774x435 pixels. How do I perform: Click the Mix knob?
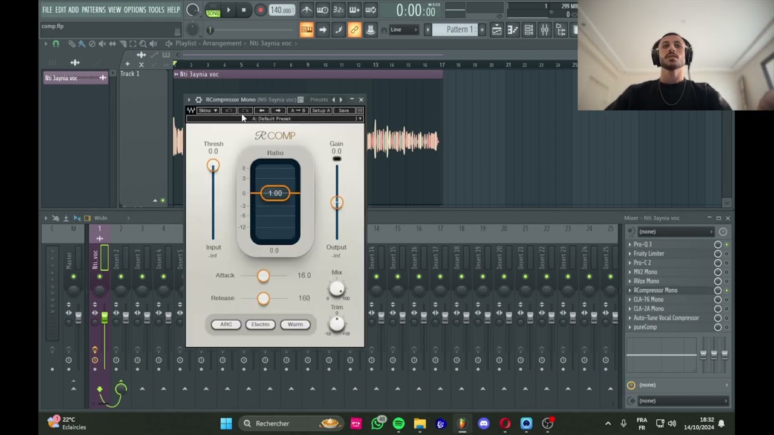pyautogui.click(x=337, y=289)
